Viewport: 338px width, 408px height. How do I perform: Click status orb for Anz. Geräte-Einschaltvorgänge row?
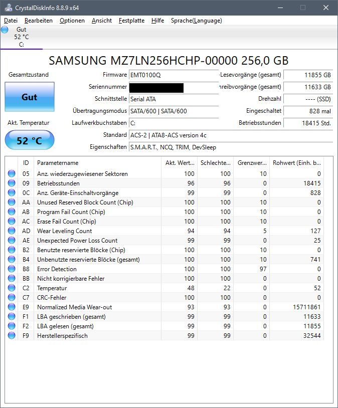12,192
